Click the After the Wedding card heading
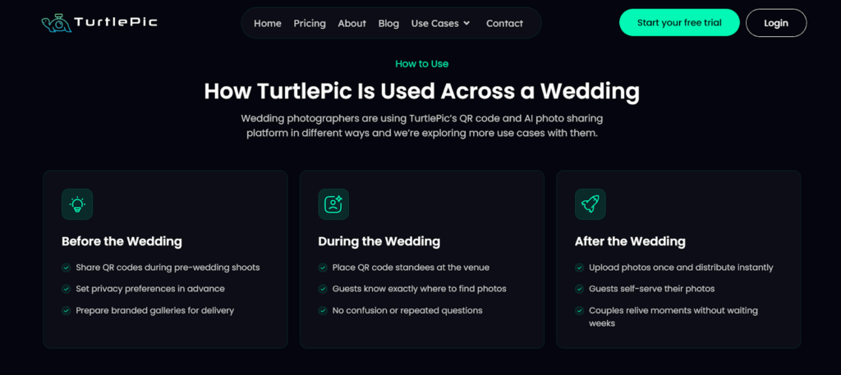The image size is (841, 375). pos(630,241)
